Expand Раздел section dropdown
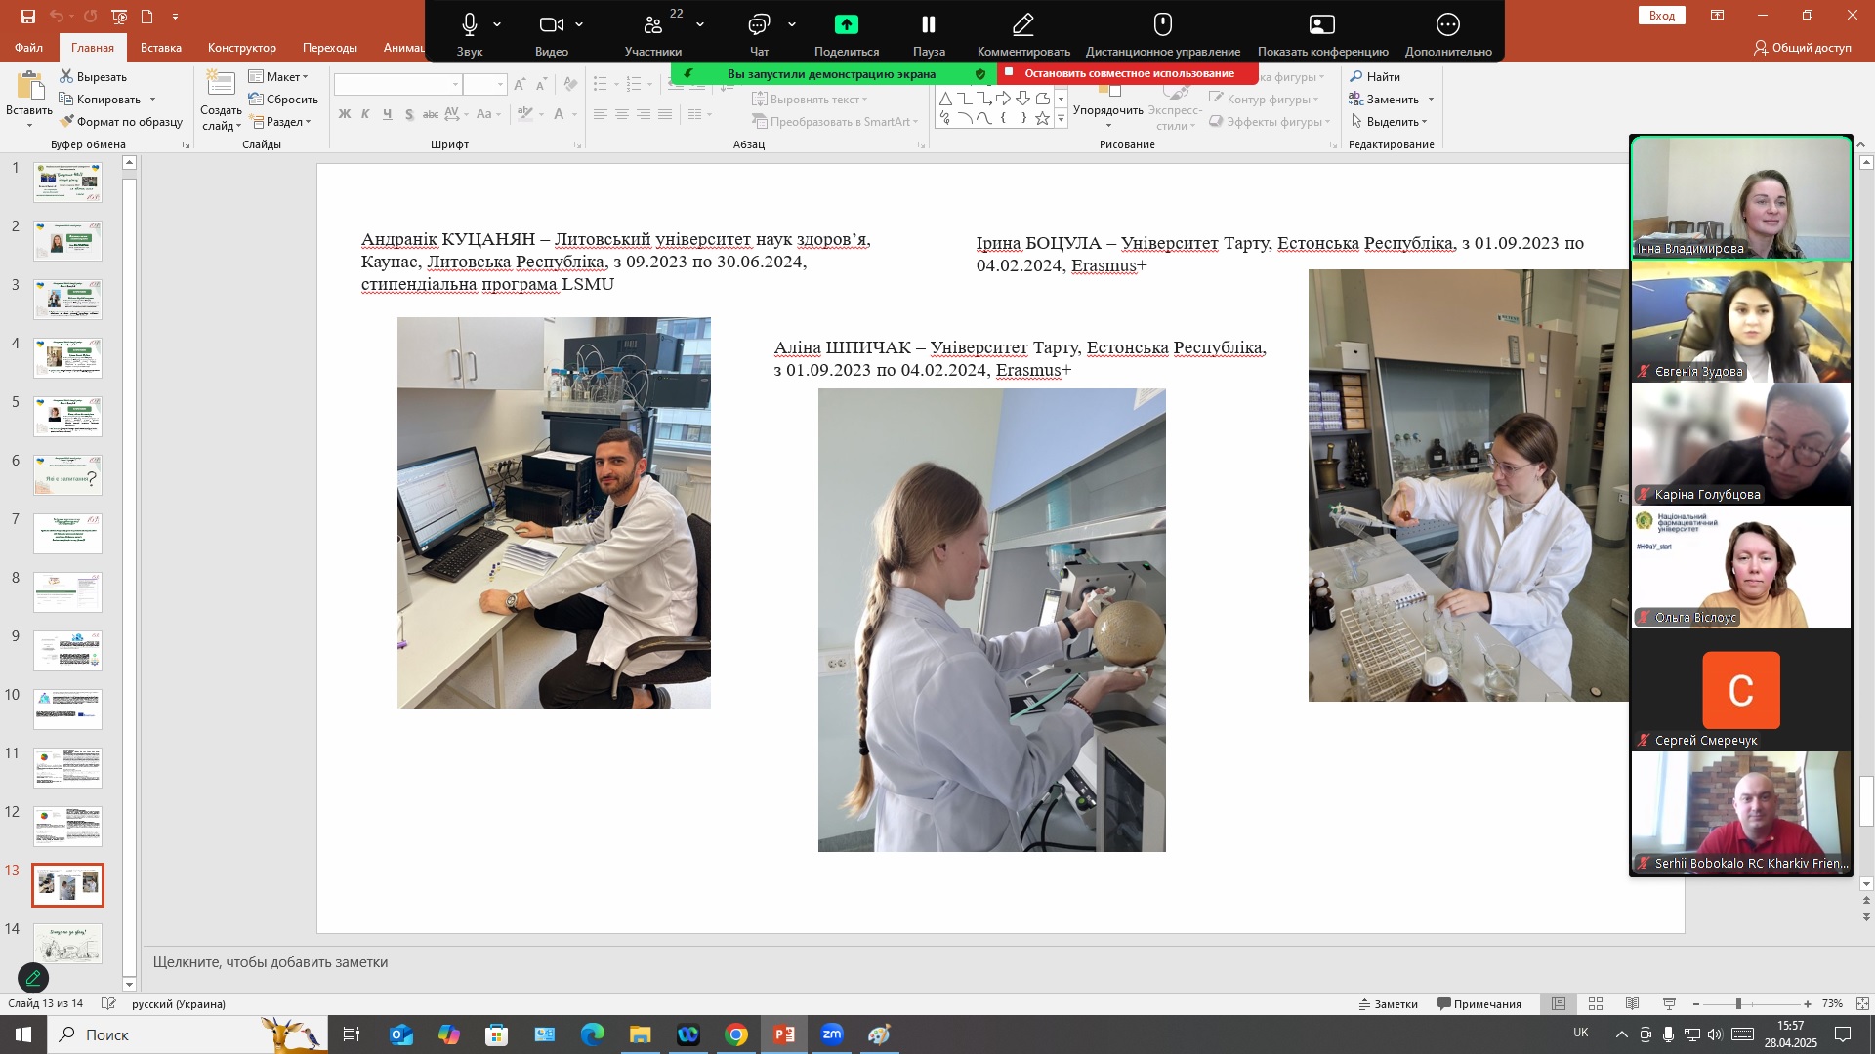The height and width of the screenshot is (1054, 1875). [x=281, y=122]
